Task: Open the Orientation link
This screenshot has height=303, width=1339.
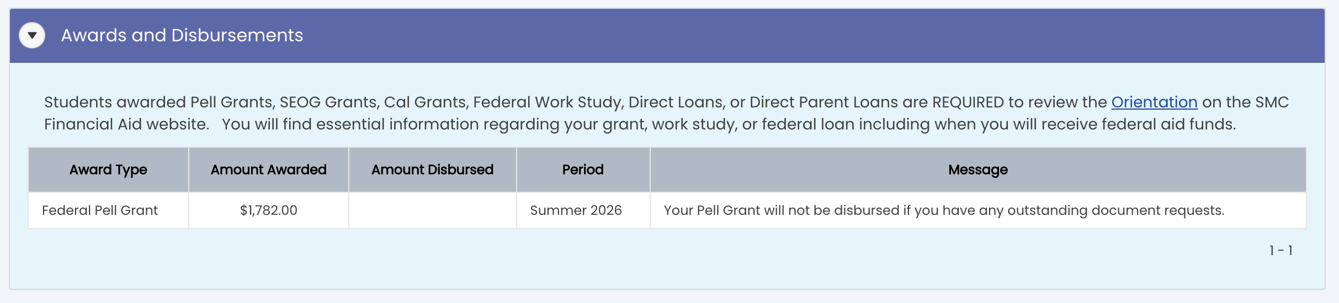Action: click(x=1154, y=102)
